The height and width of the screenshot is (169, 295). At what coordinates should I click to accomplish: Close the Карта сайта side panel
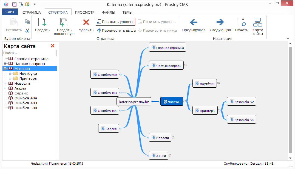coord(53,46)
